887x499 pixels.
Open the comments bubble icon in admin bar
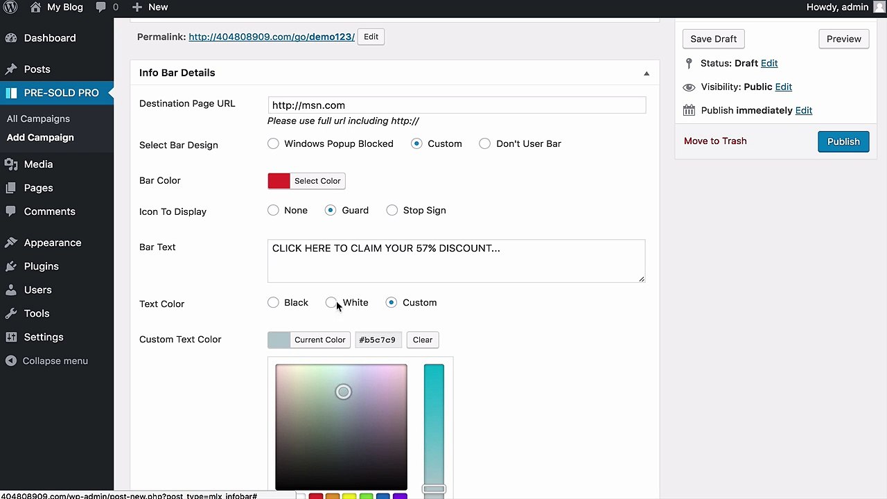101,7
